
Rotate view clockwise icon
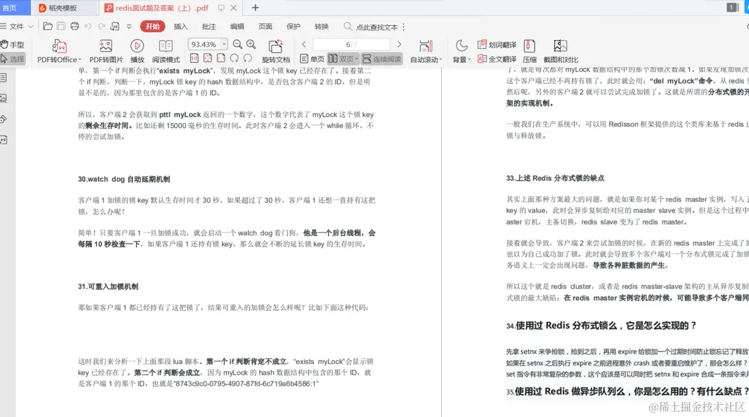pos(234,59)
